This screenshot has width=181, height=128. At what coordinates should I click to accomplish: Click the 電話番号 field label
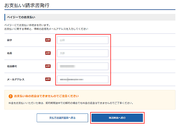12,66
